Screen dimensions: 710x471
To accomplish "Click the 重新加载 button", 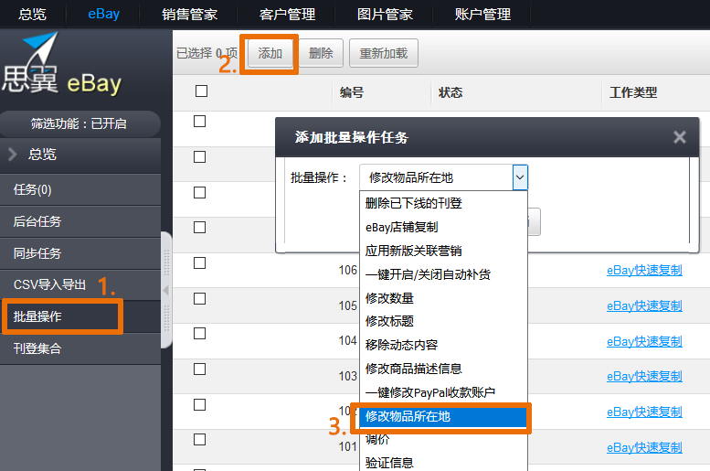I will (x=384, y=53).
